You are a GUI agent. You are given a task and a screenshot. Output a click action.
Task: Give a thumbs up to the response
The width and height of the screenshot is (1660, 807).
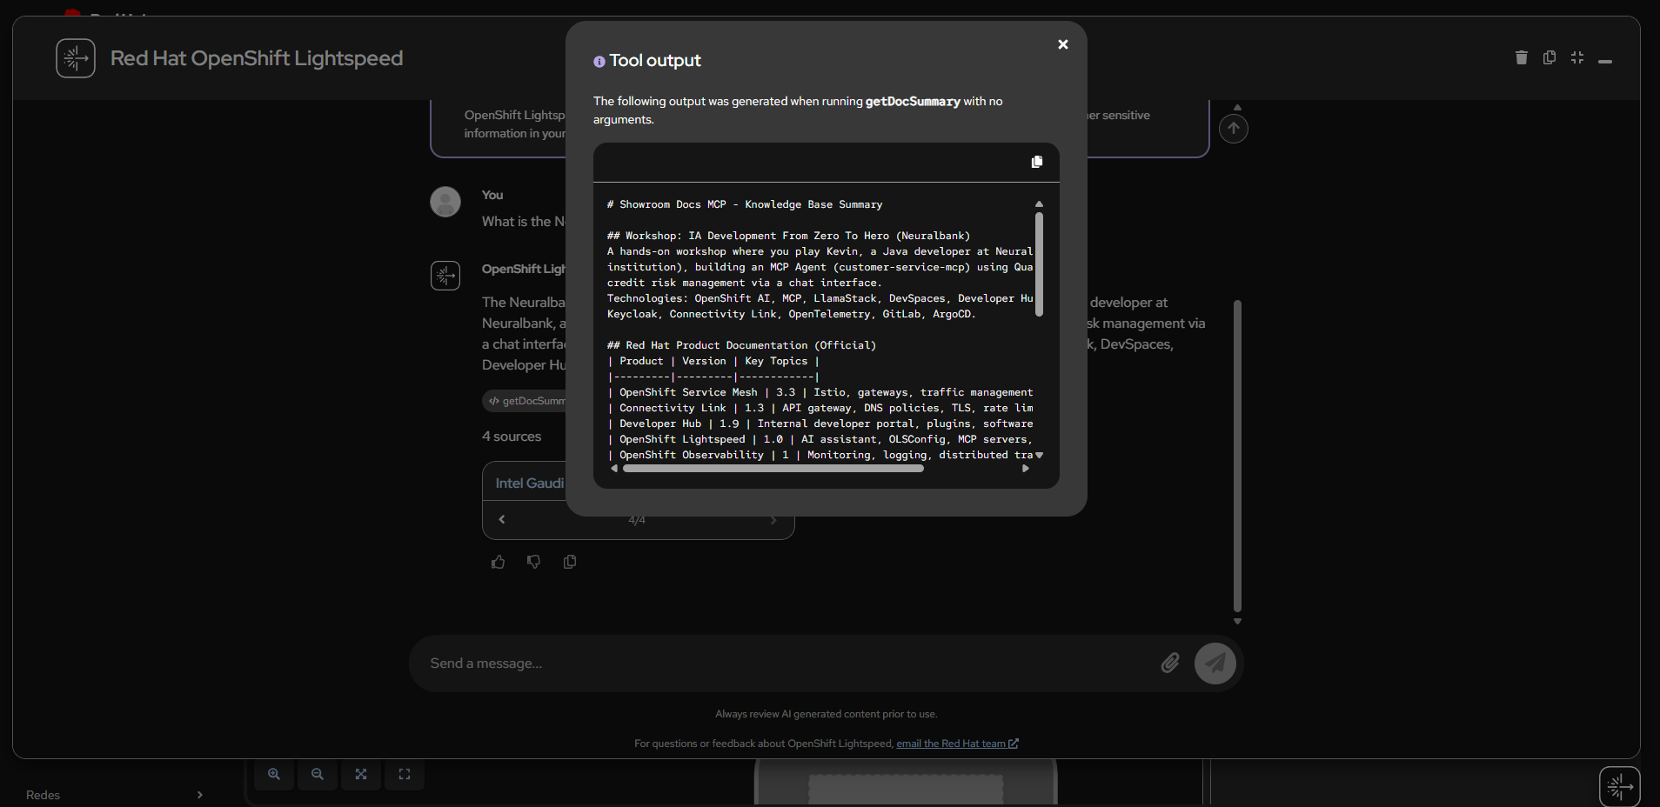coord(497,562)
